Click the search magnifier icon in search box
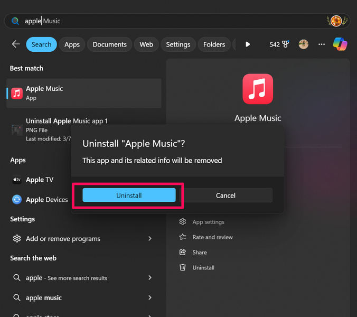Viewport: 357px width, 317px height. (15, 21)
